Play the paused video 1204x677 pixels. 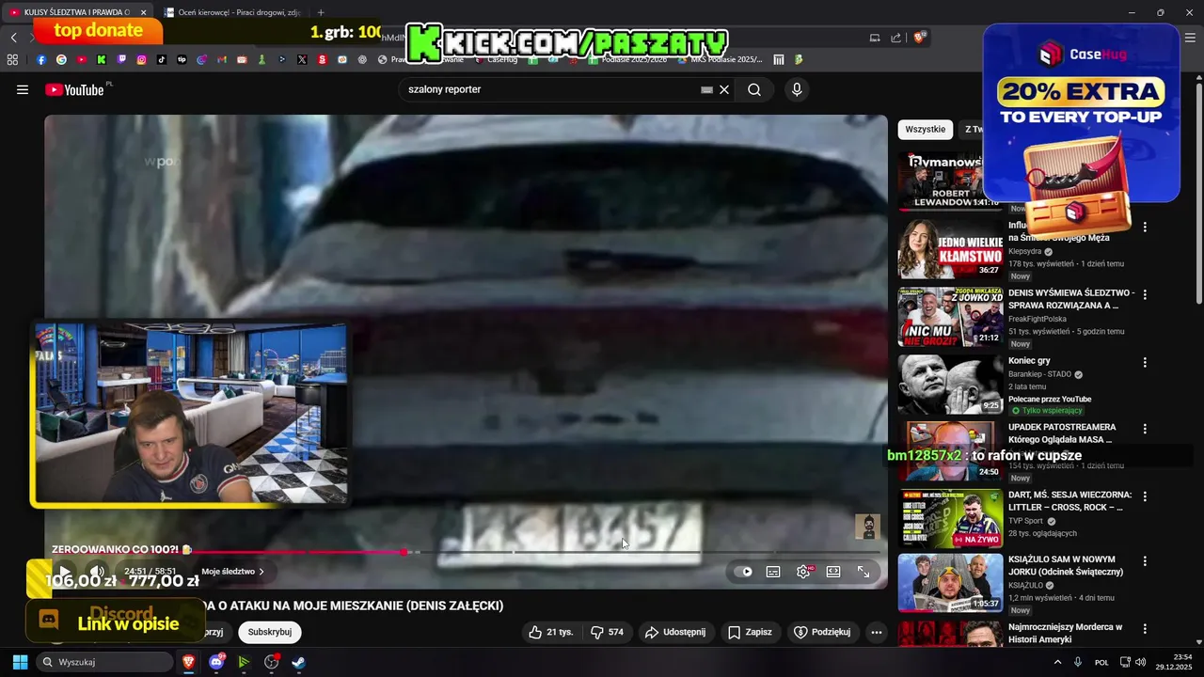click(x=64, y=572)
